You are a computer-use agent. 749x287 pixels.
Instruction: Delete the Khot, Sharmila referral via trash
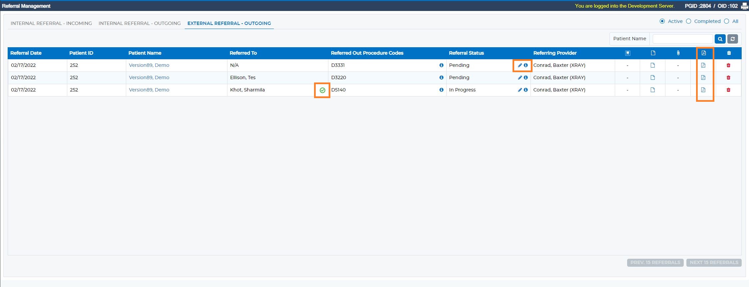[728, 90]
